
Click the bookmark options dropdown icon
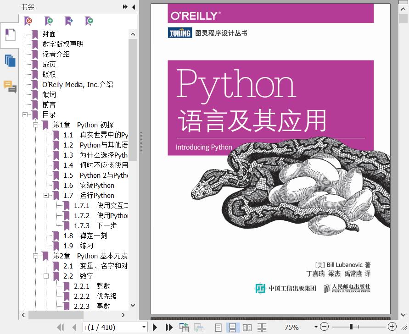coord(89,21)
